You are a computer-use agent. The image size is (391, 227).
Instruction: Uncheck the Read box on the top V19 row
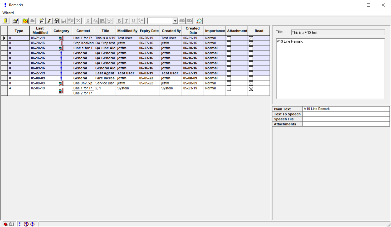[251, 38]
